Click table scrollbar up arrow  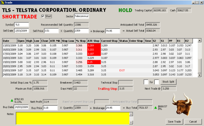200,40
